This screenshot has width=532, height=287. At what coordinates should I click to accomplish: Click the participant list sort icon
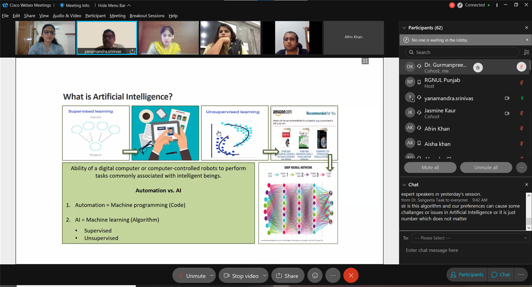click(x=526, y=52)
